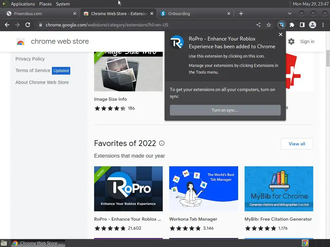
Task: Open the Places menu
Action: pyautogui.click(x=45, y=4)
